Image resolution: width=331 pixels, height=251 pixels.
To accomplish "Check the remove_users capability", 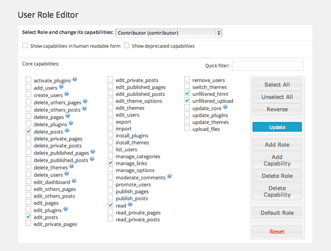I will pos(187,79).
